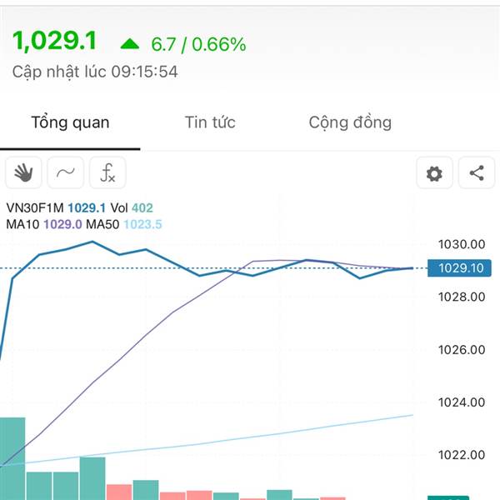The height and width of the screenshot is (500, 500).
Task: Switch to the Cộng đồng tab
Action: [x=350, y=122]
